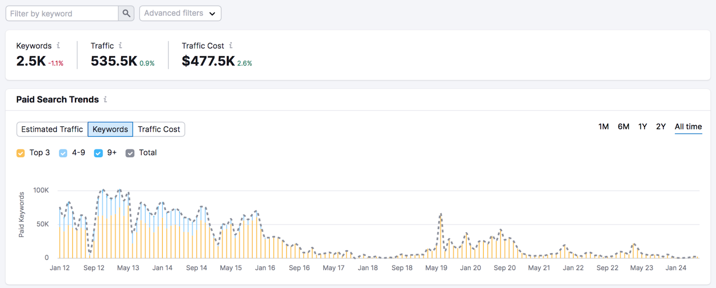Expand the Advanced filters dropdown
This screenshot has height=288, width=716.
(x=180, y=13)
